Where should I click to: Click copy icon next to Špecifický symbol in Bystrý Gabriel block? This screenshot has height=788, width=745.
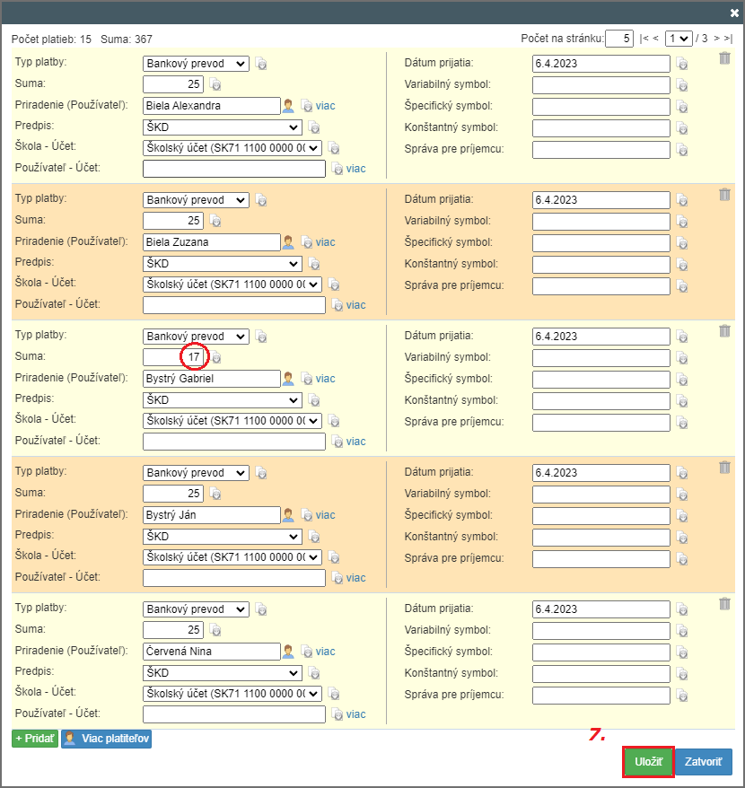(x=681, y=380)
